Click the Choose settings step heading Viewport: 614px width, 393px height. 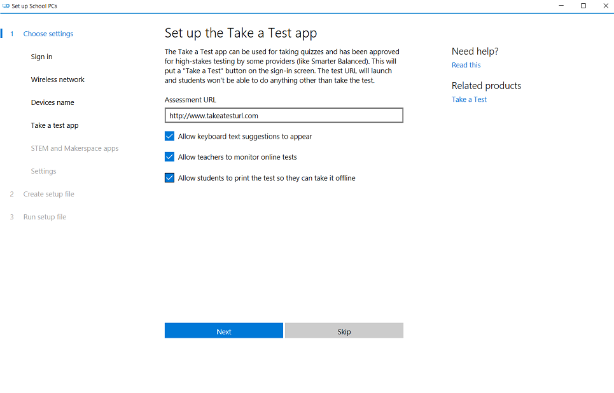[x=48, y=34]
